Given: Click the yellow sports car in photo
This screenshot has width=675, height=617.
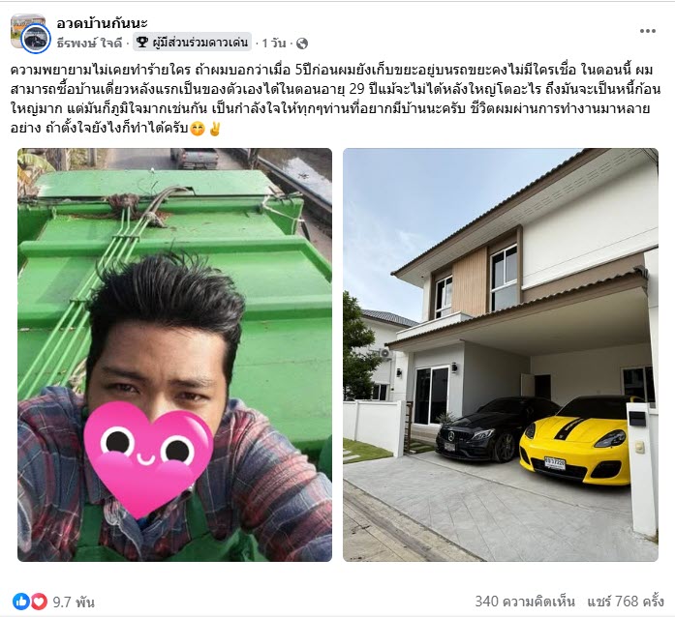Looking at the screenshot, I should [x=574, y=444].
